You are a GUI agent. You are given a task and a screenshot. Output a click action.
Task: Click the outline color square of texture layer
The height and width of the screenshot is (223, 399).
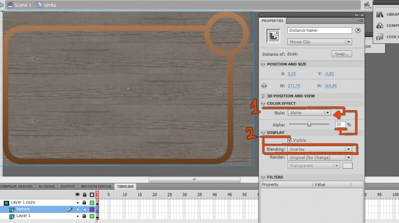[92, 210]
